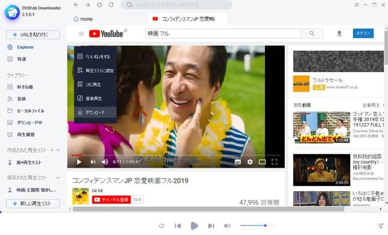The height and width of the screenshot is (235, 388).
Task: Open the ウルトラセール ad link
Action: coord(328,80)
